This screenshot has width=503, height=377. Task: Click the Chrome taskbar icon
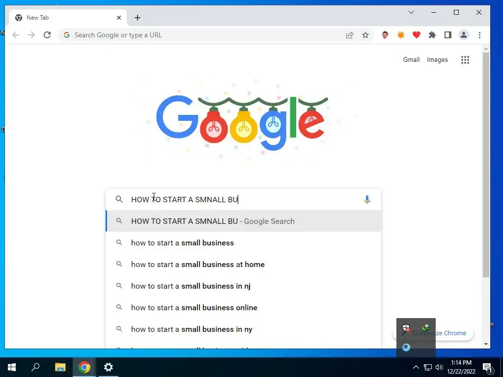click(84, 367)
